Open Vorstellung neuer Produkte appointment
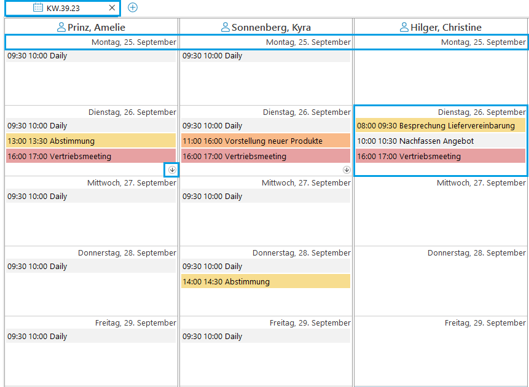529x387 pixels. [265, 141]
